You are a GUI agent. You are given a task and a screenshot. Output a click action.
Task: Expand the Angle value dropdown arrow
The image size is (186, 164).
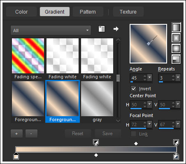150,77
